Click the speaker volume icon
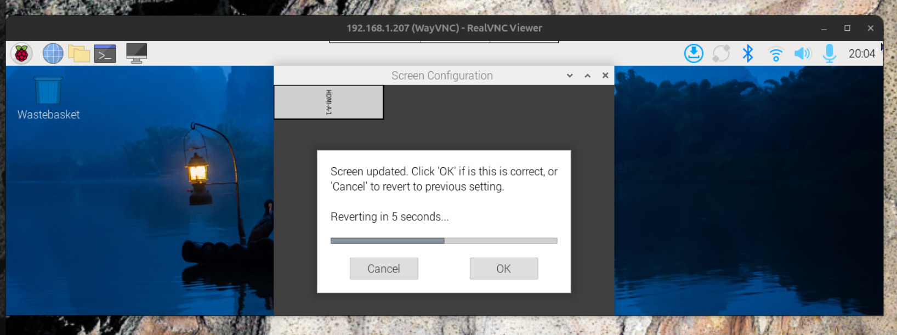The image size is (897, 335). 802,54
